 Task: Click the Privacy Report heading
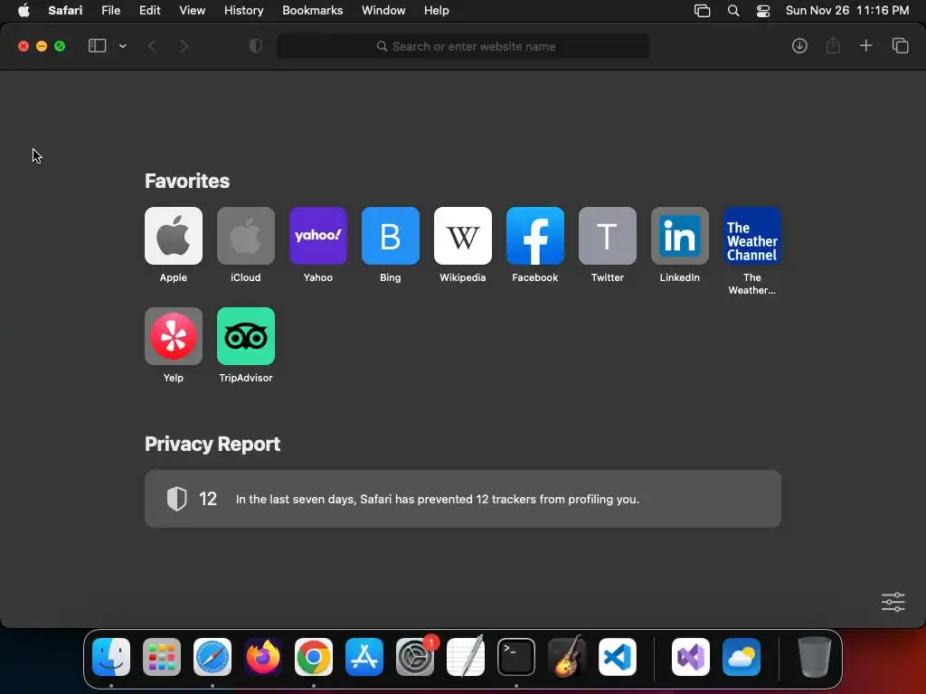click(x=212, y=444)
